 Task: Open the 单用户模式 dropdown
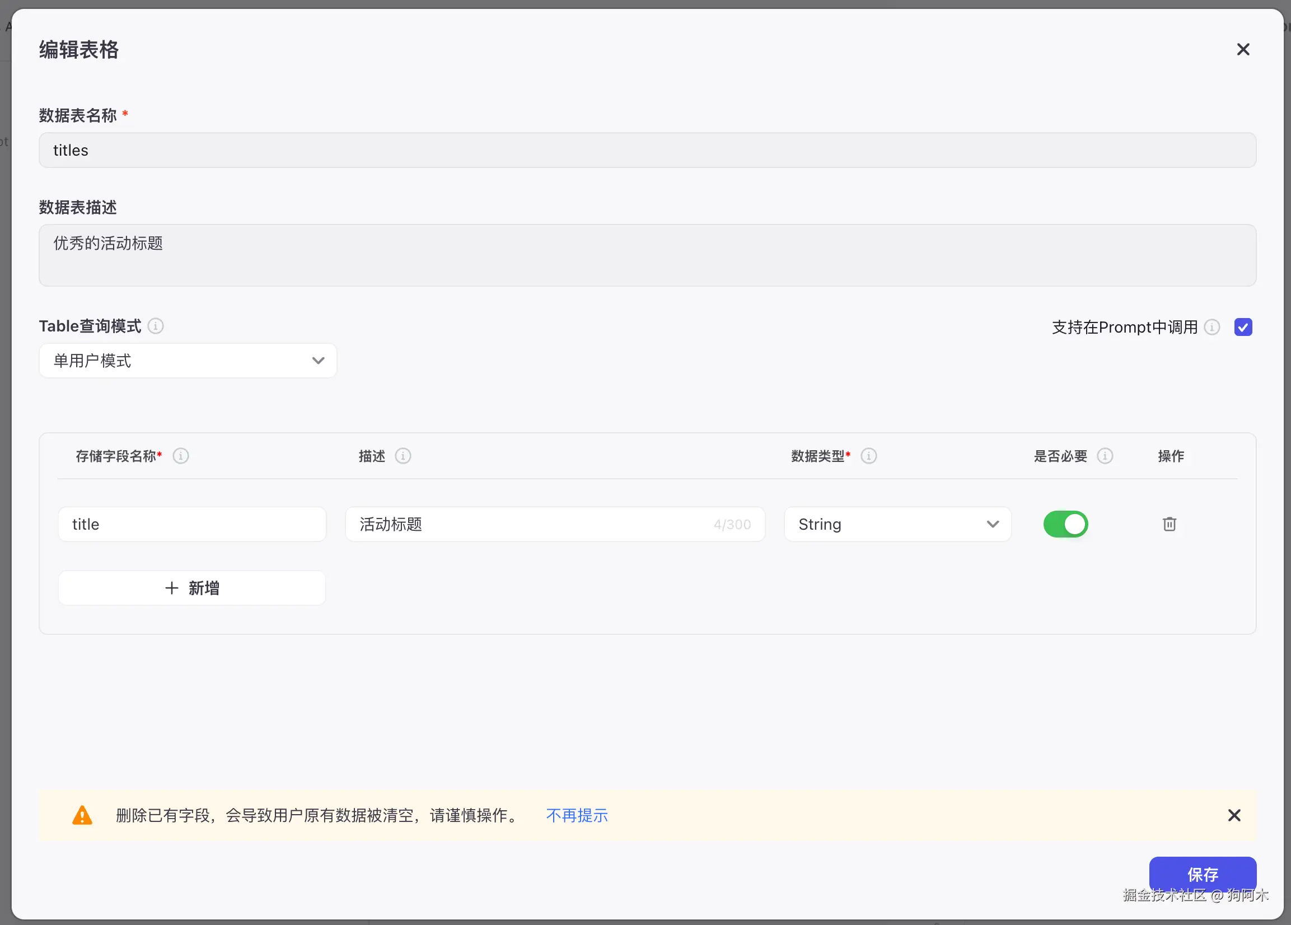point(188,361)
